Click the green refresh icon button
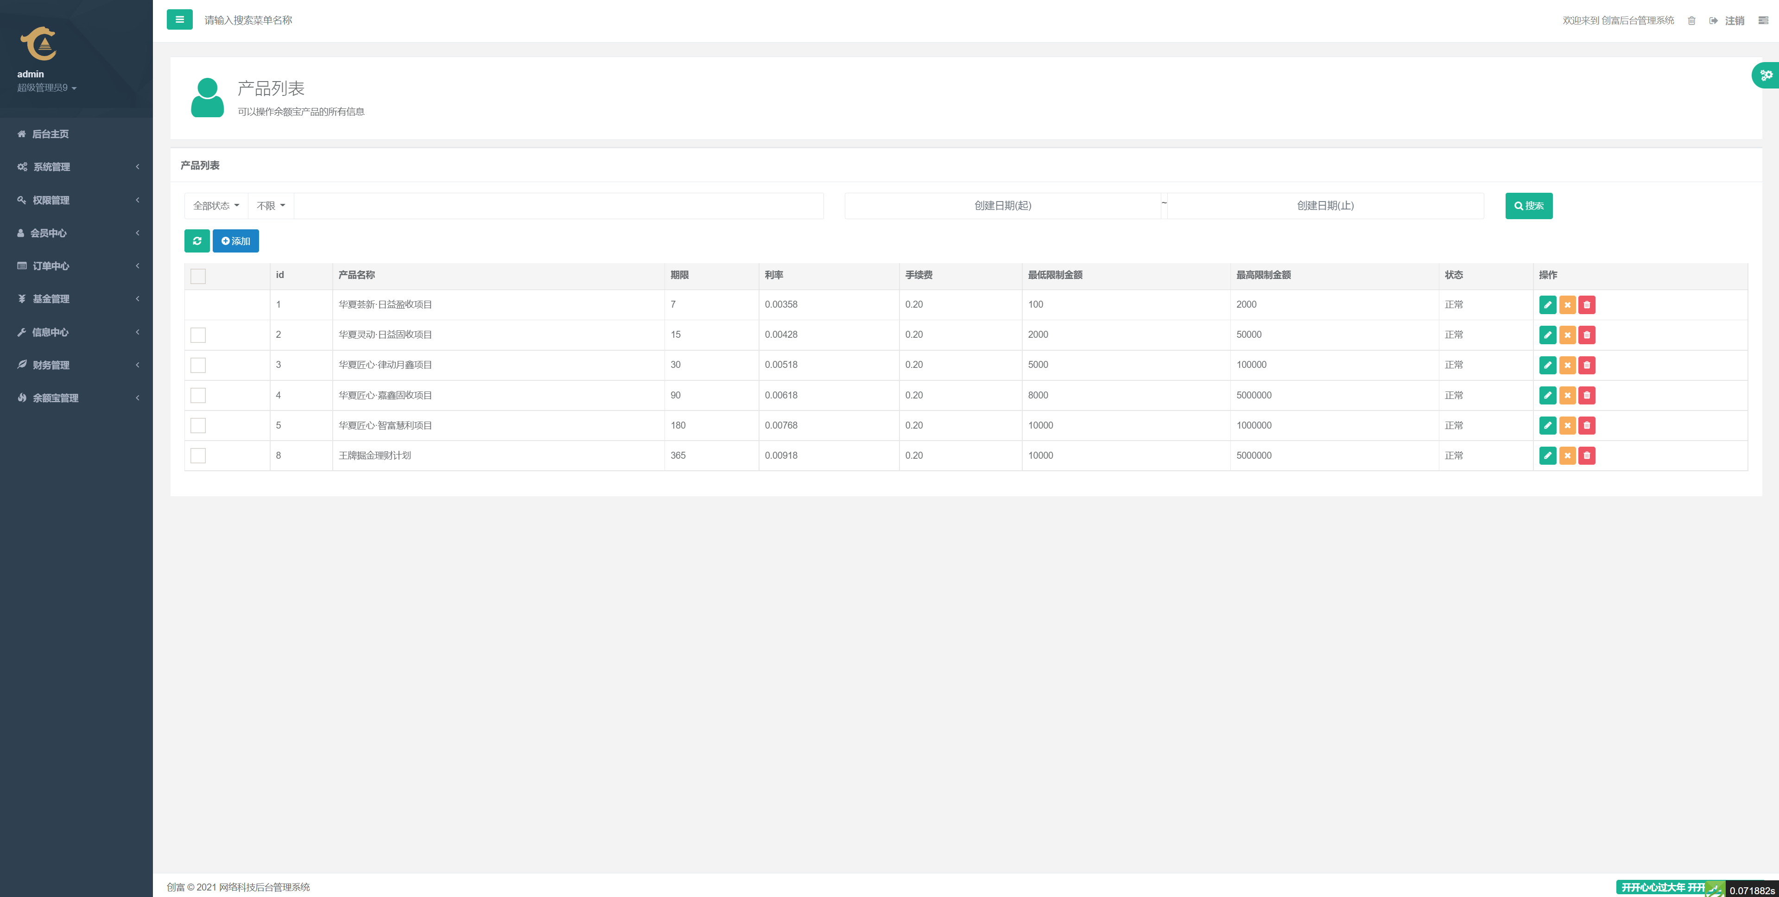 point(197,241)
